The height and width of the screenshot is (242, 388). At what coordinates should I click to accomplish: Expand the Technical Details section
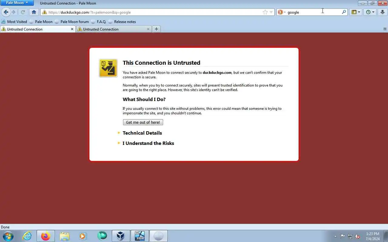(x=142, y=133)
